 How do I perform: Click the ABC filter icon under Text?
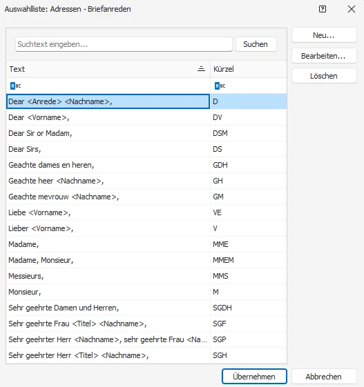coord(16,86)
